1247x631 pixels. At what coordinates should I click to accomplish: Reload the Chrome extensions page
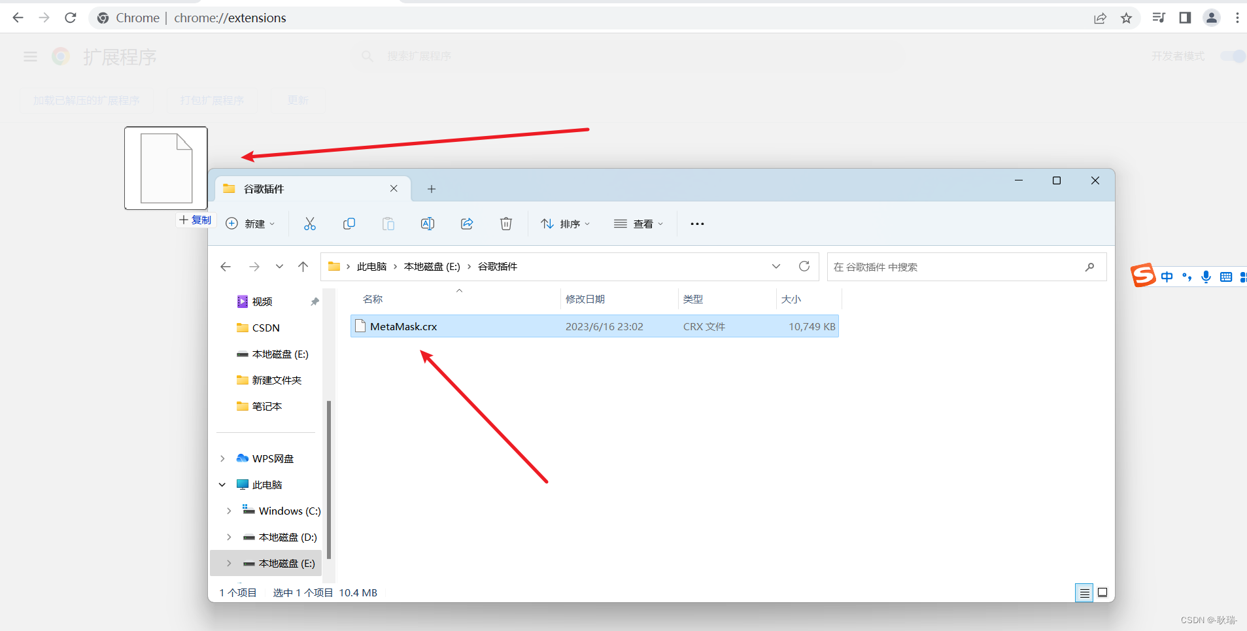click(x=71, y=18)
